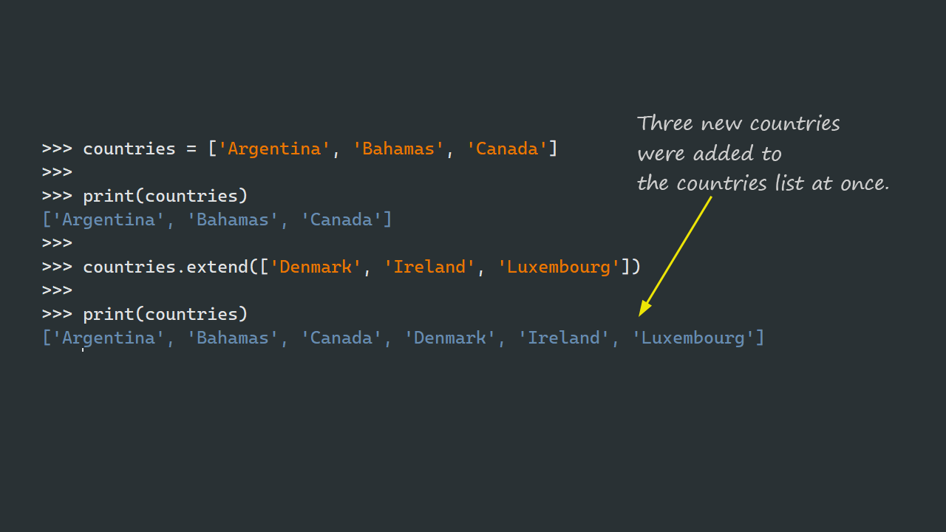Select the 'Luxembourg' string inside extend

tap(559, 267)
